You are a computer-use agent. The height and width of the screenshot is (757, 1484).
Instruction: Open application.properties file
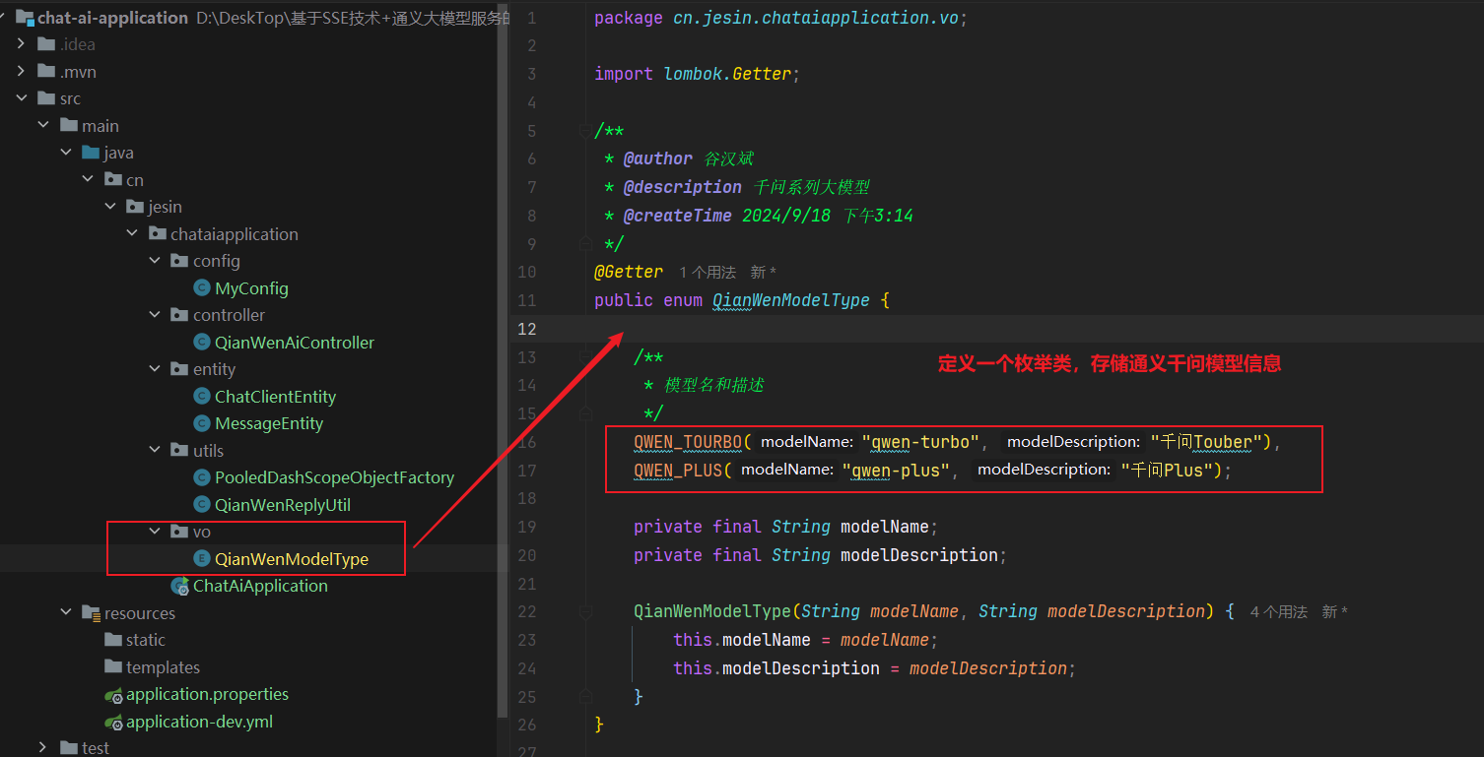[x=207, y=695]
